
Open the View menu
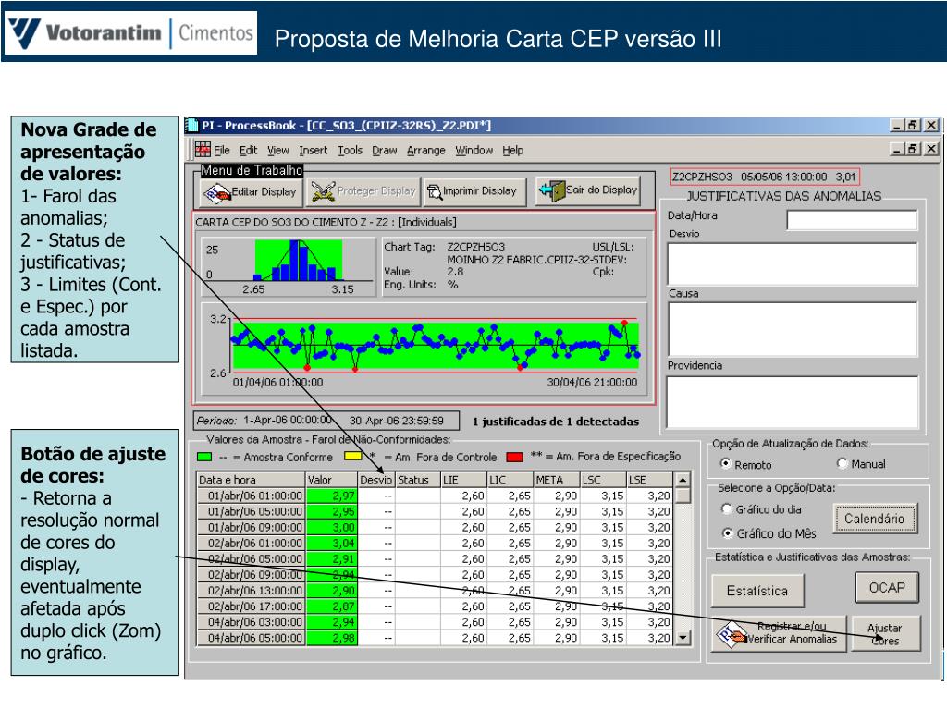coord(277,151)
